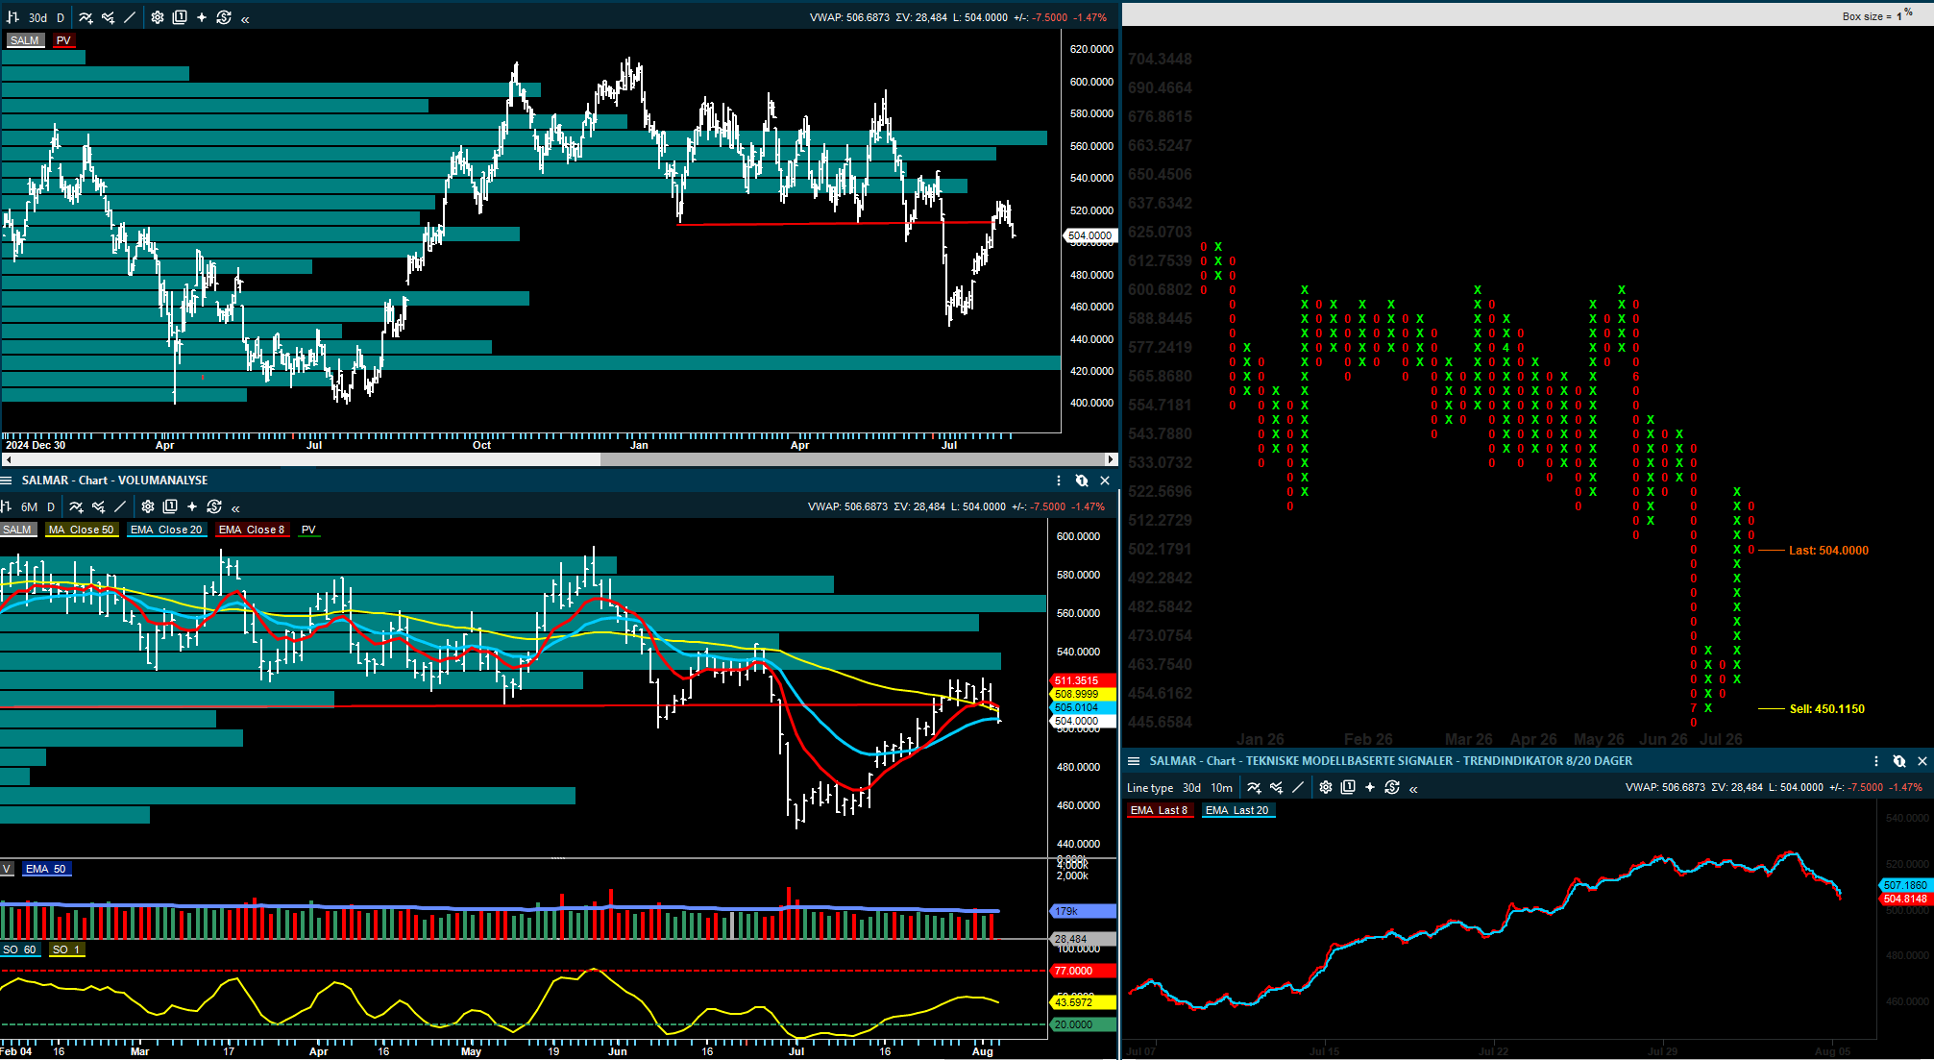Add indicator in TRENDINDIKATOR toolbar
The height and width of the screenshot is (1060, 1934).
click(x=1254, y=787)
